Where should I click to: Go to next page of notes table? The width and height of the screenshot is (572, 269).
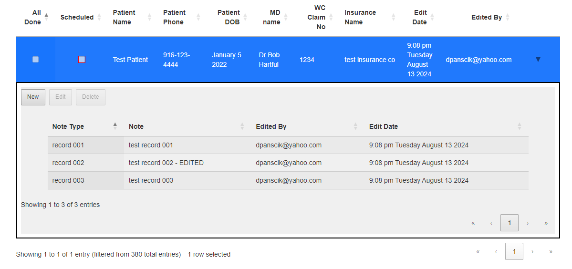pos(528,223)
